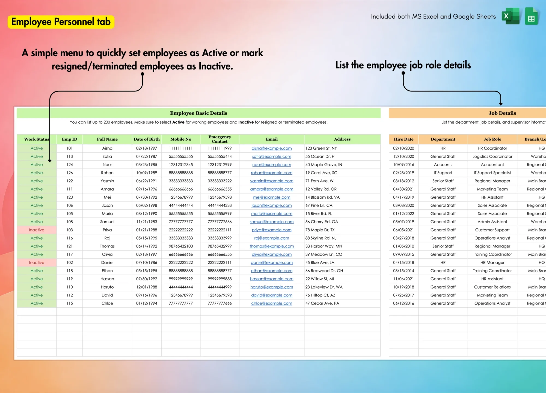Open jason@example.com link

[x=272, y=206]
